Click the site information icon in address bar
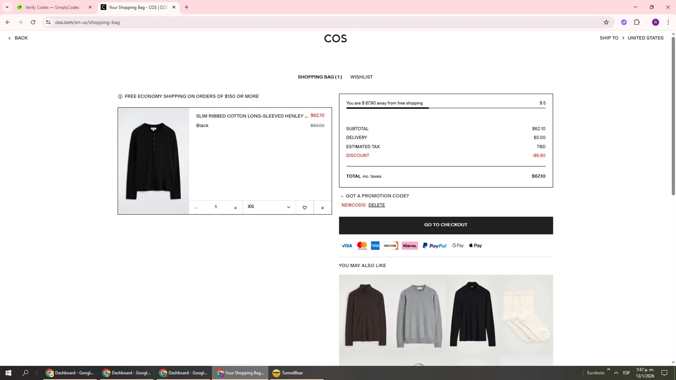Screen dimensions: 676x380 [x=48, y=22]
